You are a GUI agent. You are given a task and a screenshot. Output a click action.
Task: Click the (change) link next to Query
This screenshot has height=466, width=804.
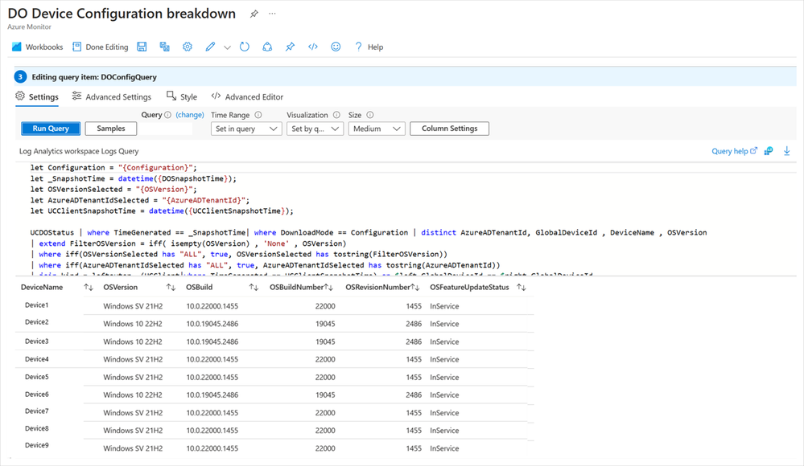[190, 115]
